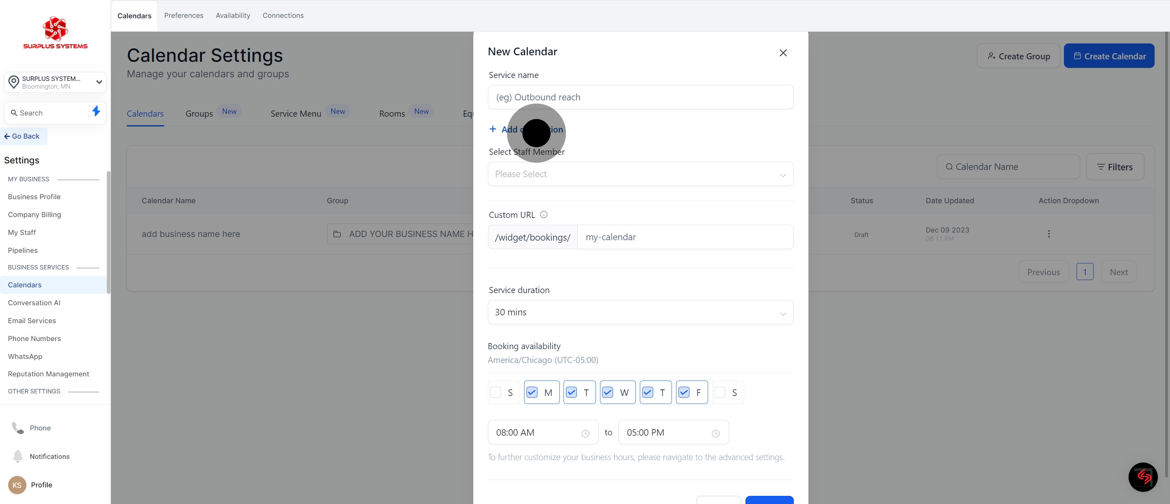Uncheck the Monday availability checkbox
This screenshot has width=1170, height=504.
click(532, 392)
